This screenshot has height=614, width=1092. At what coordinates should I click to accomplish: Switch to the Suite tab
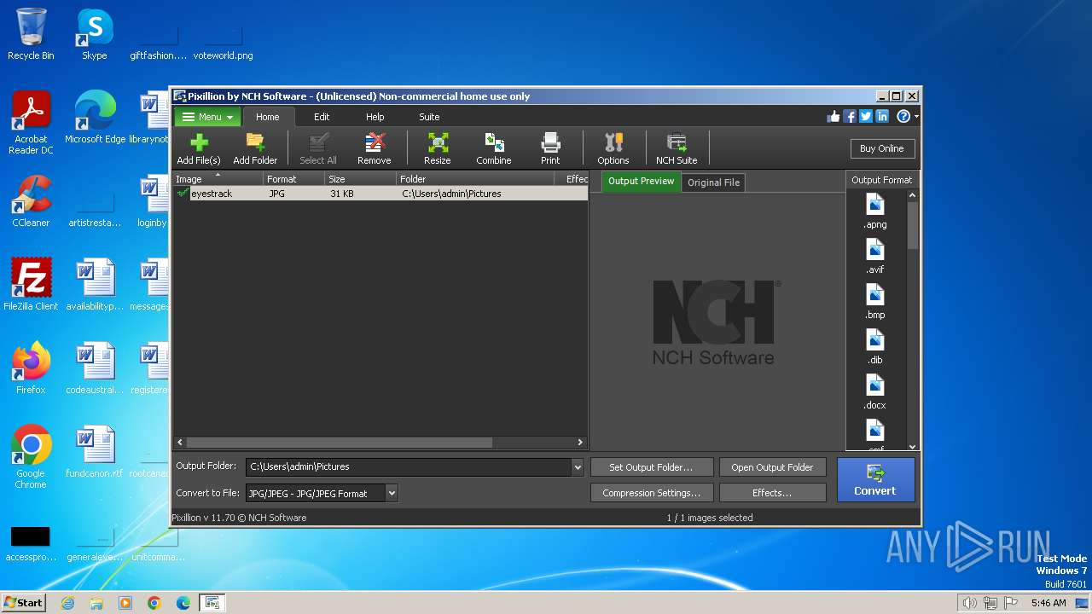429,117
